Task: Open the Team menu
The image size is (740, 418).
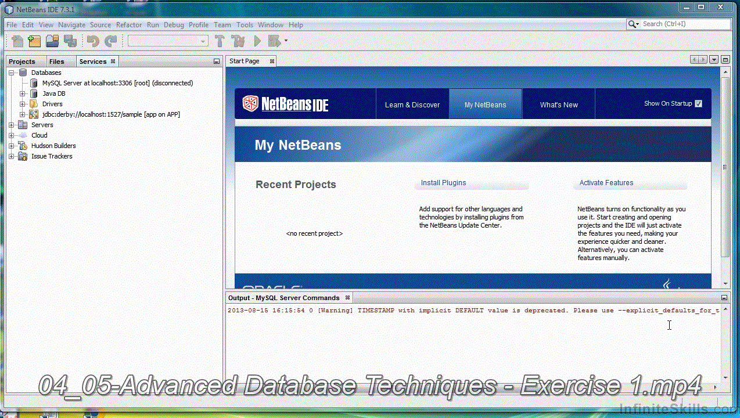Action: tap(222, 25)
